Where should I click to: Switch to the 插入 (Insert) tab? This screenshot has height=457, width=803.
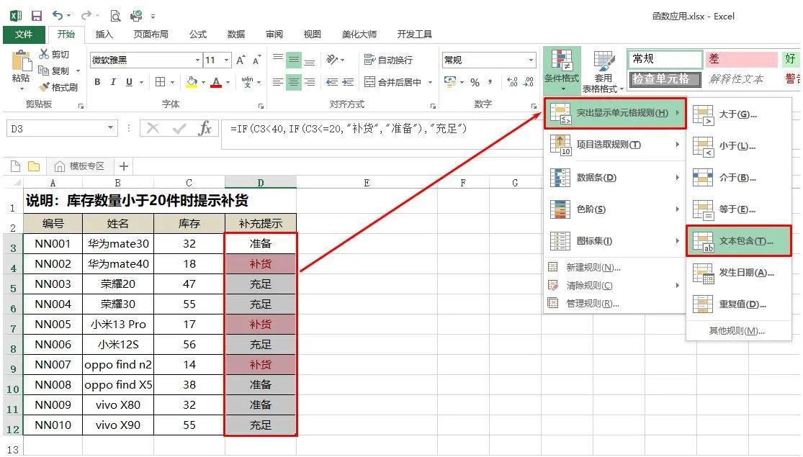[x=104, y=35]
